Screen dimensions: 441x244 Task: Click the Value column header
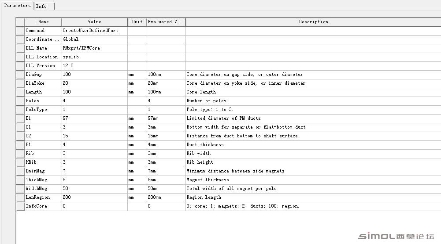(x=94, y=22)
